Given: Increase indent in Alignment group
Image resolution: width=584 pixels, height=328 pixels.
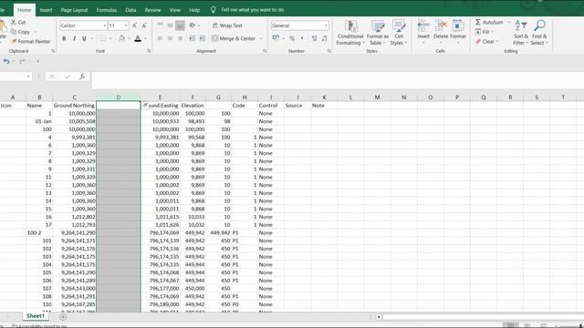Looking at the screenshot, I should (x=203, y=38).
